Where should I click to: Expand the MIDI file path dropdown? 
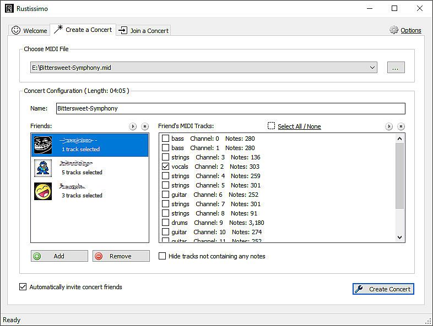point(372,68)
